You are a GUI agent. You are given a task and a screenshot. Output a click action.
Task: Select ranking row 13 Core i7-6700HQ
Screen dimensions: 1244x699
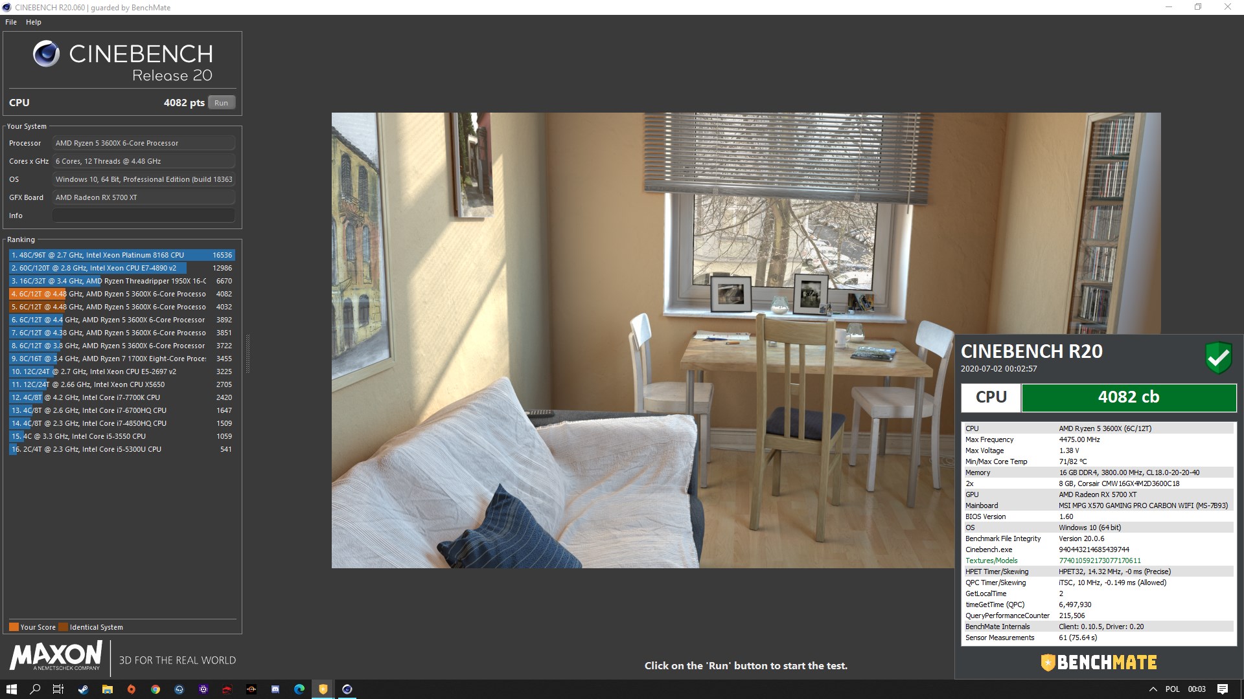pyautogui.click(x=122, y=410)
